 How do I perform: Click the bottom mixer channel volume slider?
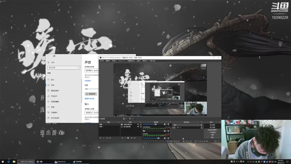point(153,138)
